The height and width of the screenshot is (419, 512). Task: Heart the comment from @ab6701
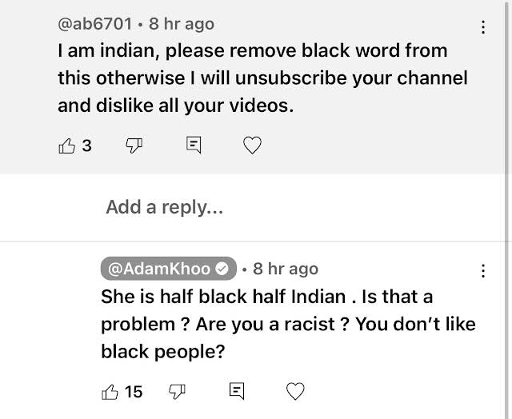tap(253, 145)
